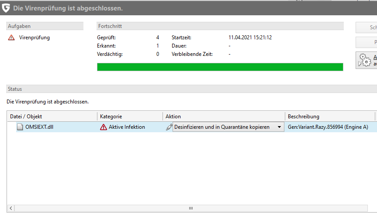
Task: Click the OMSIEXT.dll file icon
Action: coord(20,127)
